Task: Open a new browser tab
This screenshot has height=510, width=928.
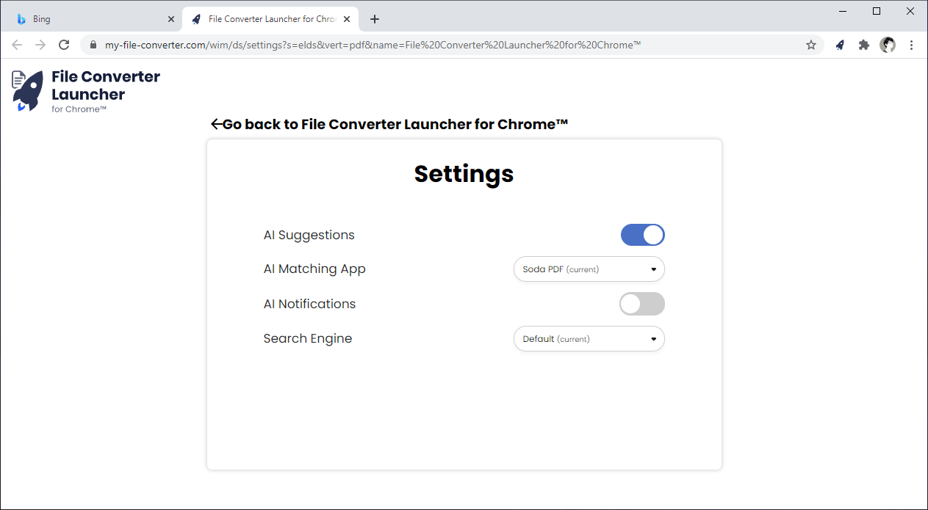Action: coord(375,18)
